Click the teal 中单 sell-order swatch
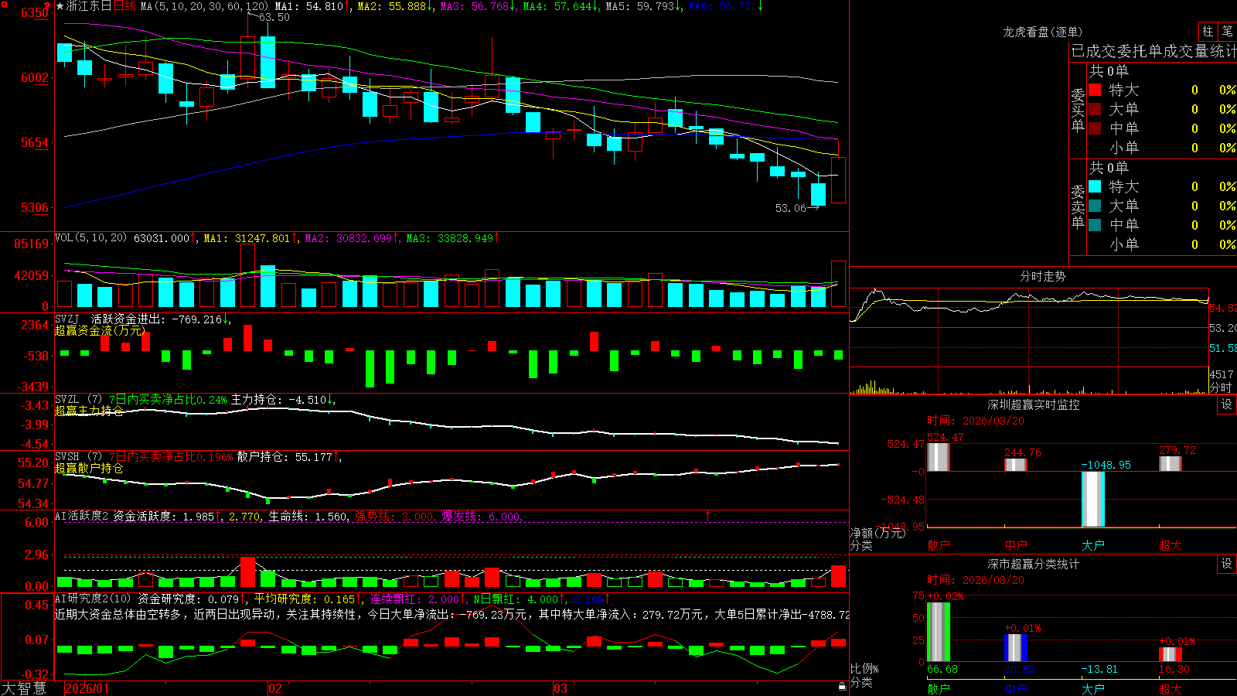The width and height of the screenshot is (1237, 696). tap(1095, 225)
